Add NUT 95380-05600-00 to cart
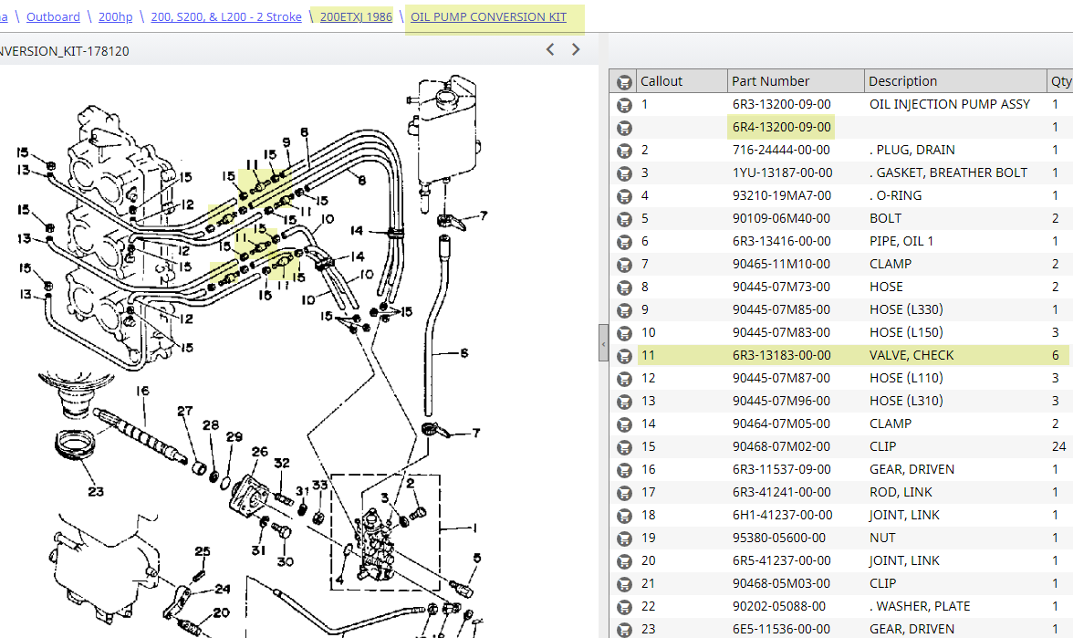 tap(623, 539)
